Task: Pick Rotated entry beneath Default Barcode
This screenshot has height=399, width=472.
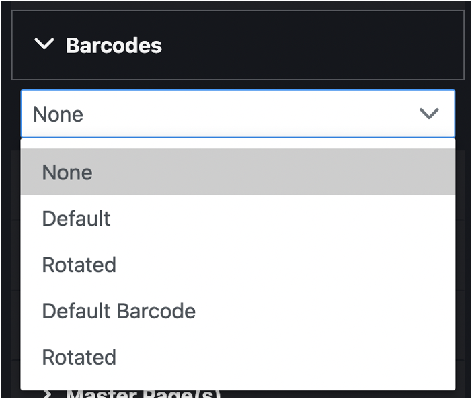Action: tap(79, 357)
